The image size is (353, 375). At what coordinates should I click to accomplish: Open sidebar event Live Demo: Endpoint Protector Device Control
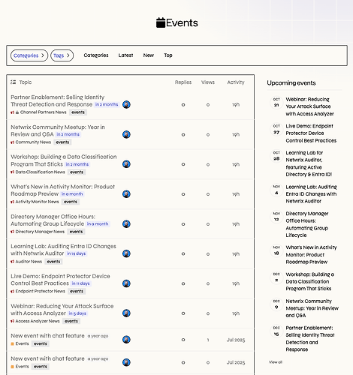pos(311,133)
